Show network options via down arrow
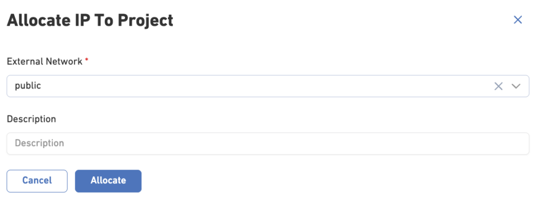Image resolution: width=536 pixels, height=200 pixels. pos(516,86)
